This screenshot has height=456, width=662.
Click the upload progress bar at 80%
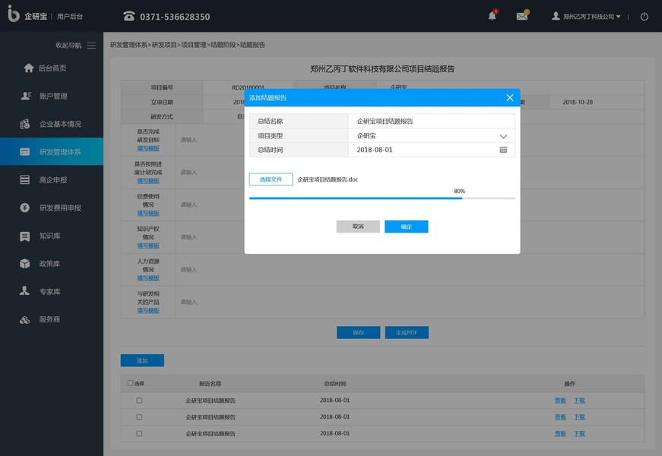coord(382,198)
